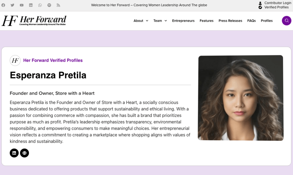Open the RSS feed icon
Viewport: 293px width, 175px height.
point(58,5)
